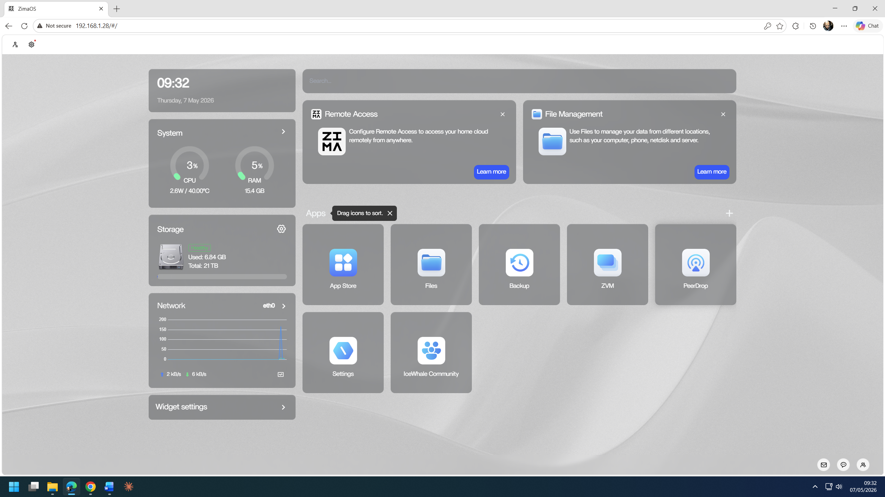885x497 pixels.
Task: Open the password key icon in address bar
Action: 767,26
